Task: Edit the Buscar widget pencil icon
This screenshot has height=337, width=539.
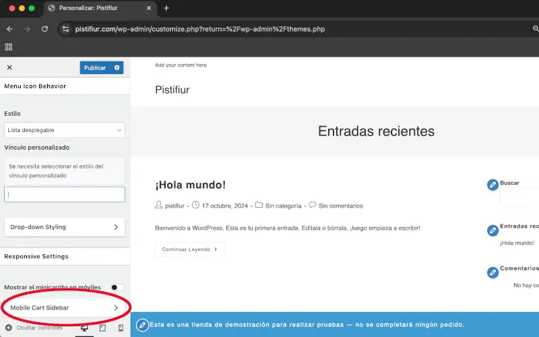Action: [493, 185]
